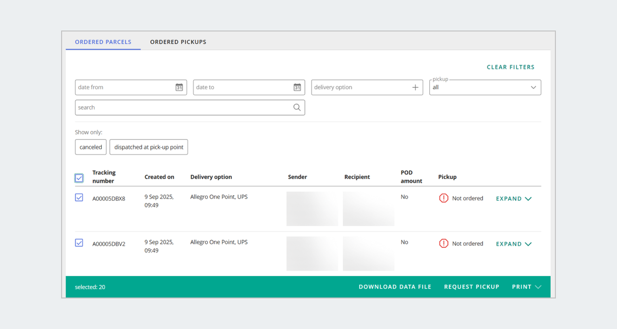Expand details for parcel A00005DBX8
Viewport: 617px width, 329px height.
click(513, 199)
